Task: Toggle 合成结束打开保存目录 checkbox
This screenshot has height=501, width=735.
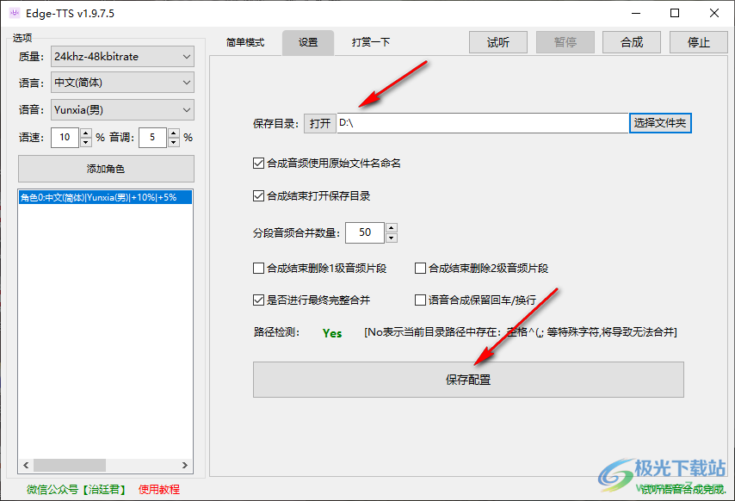Action: 258,196
